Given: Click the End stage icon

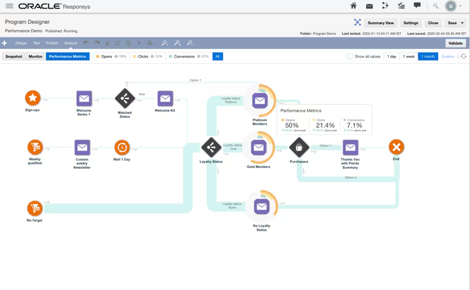Looking at the screenshot, I should coord(396,147).
